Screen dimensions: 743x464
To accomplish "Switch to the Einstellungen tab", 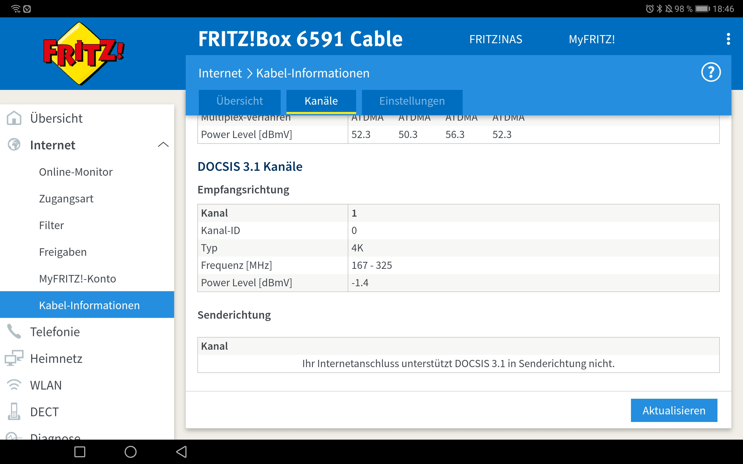I will (412, 101).
